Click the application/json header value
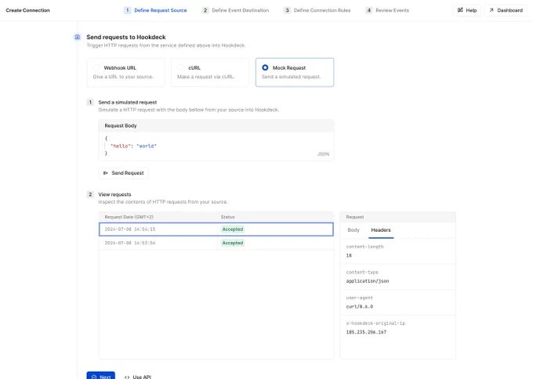This screenshot has height=379, width=533. (x=368, y=281)
